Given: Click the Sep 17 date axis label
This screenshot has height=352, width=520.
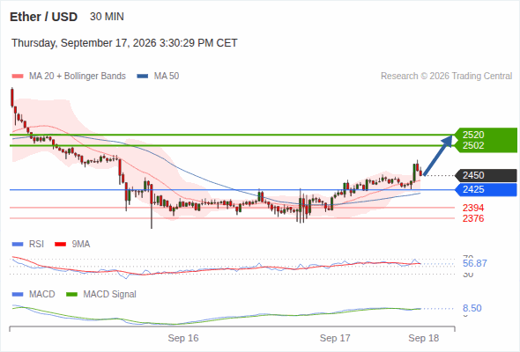Looking at the screenshot, I should (x=335, y=338).
